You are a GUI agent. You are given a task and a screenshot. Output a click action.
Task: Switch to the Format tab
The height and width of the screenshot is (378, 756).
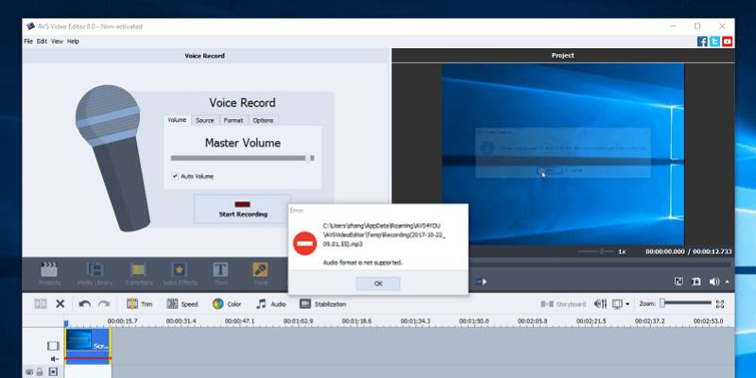pyautogui.click(x=233, y=121)
